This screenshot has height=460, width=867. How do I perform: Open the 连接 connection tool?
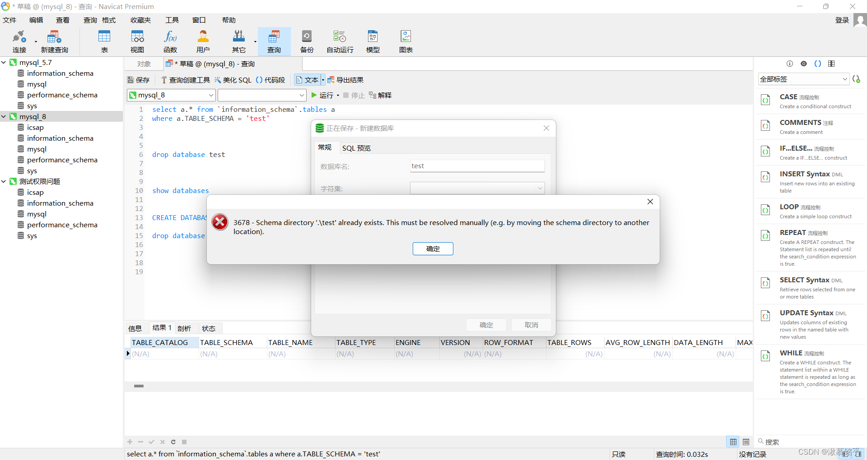click(19, 41)
